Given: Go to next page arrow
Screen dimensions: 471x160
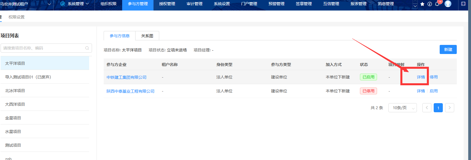Looking at the screenshot, I should [450, 108].
